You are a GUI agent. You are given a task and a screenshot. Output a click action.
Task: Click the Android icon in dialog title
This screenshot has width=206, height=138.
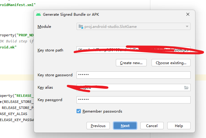[38, 14]
